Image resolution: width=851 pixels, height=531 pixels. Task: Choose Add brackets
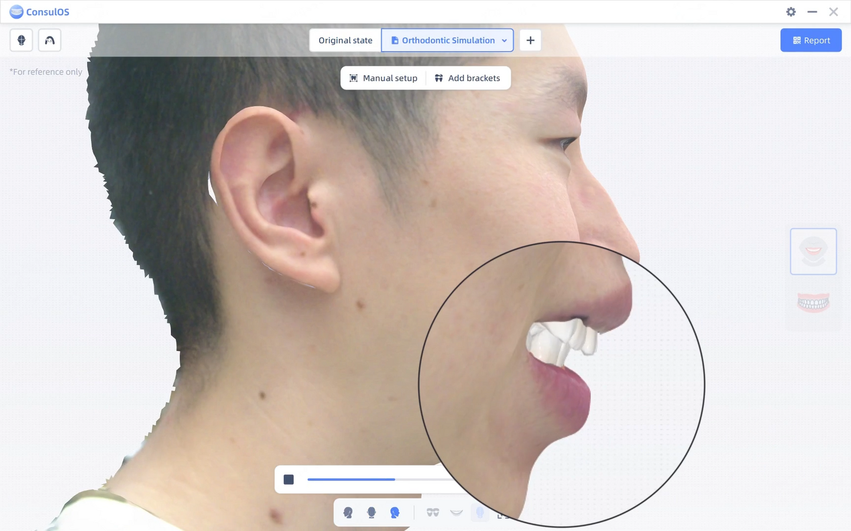pyautogui.click(x=468, y=78)
